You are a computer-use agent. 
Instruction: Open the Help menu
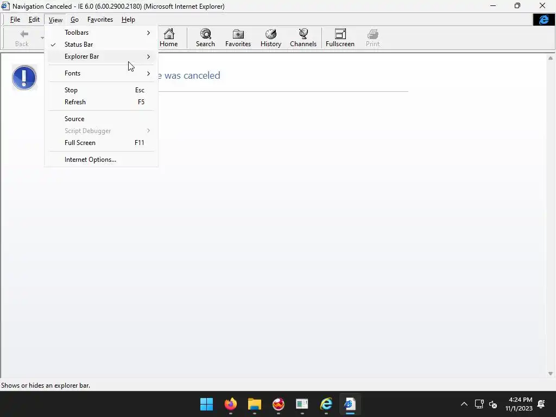(x=128, y=20)
